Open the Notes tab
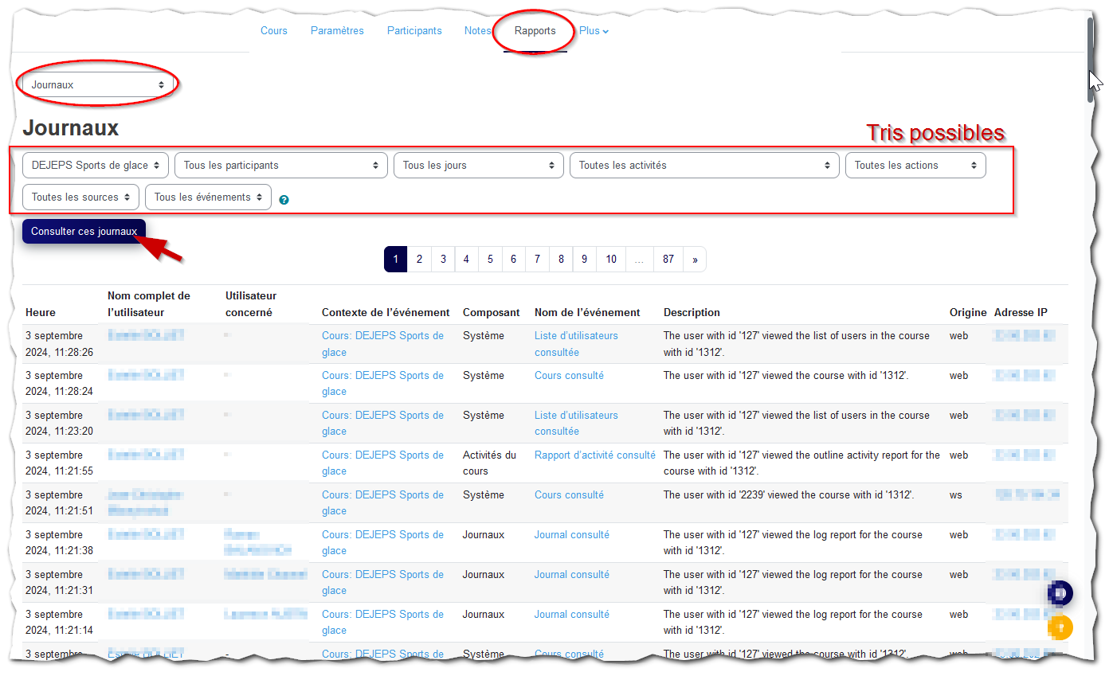The height and width of the screenshot is (676, 1113). [x=478, y=31]
